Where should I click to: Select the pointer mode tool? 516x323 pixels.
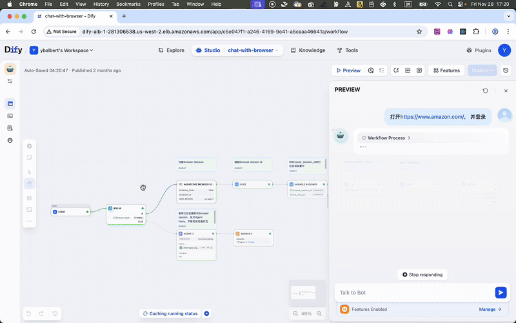click(29, 172)
